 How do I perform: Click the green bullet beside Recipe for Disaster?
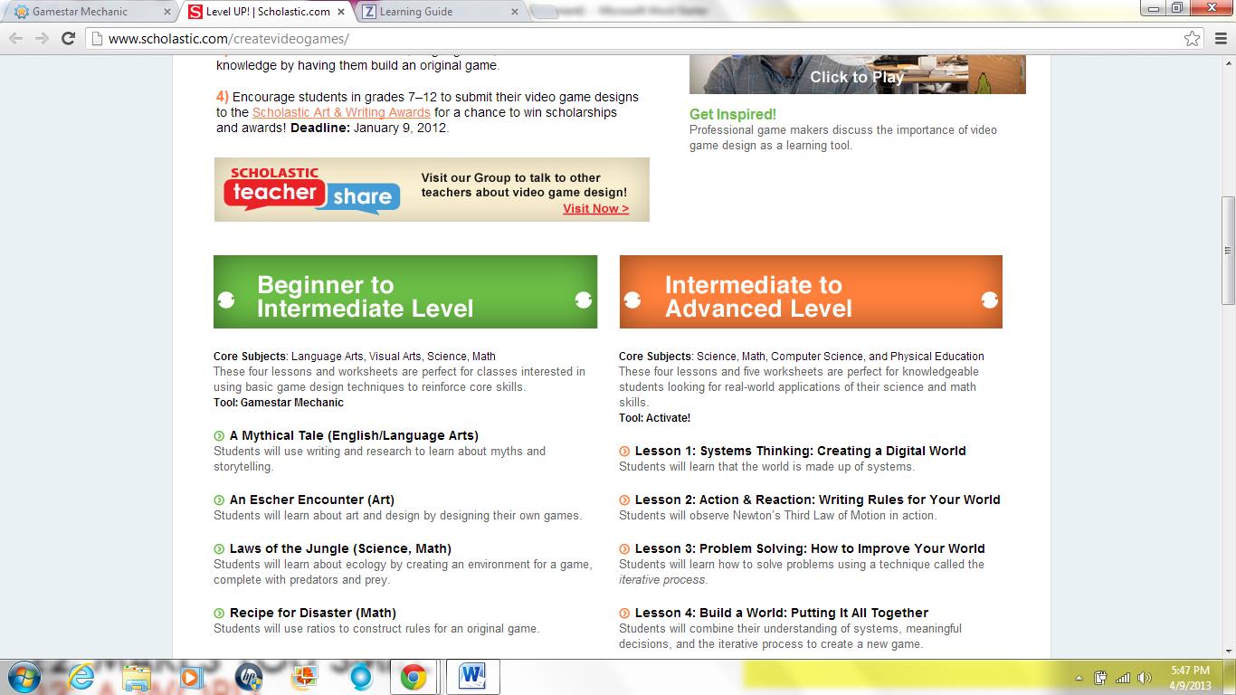(219, 614)
